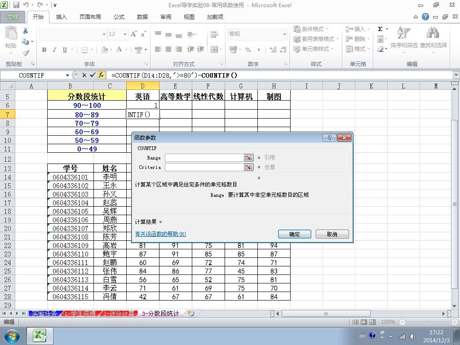Click the Wrap Text icon
Viewport: 460px width, 345px height.
(214, 34)
